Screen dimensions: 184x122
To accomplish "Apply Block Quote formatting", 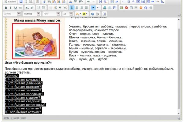I will (x=60, y=8).
